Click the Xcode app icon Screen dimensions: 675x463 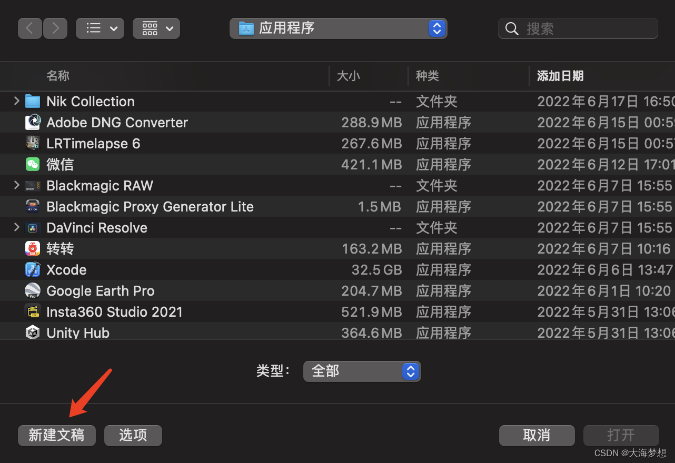pyautogui.click(x=33, y=269)
